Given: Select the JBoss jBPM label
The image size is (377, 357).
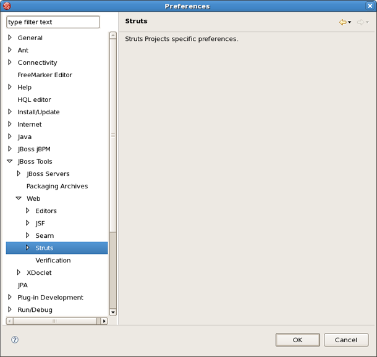Looking at the screenshot, I should coord(34,149).
